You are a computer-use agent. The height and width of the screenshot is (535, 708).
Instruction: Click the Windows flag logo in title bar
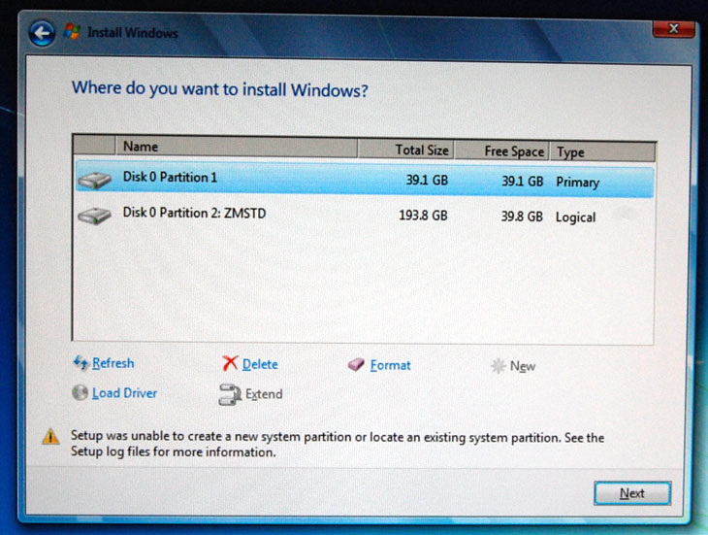(x=72, y=32)
